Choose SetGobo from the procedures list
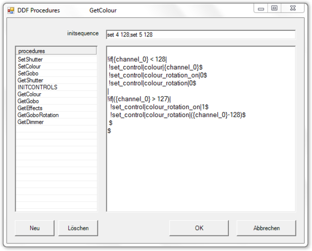Viewport: 312px width, 251px height. pyautogui.click(x=28, y=73)
